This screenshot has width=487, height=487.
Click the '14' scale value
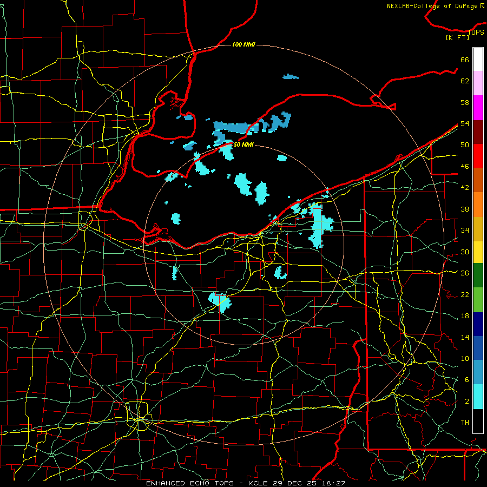click(465, 337)
